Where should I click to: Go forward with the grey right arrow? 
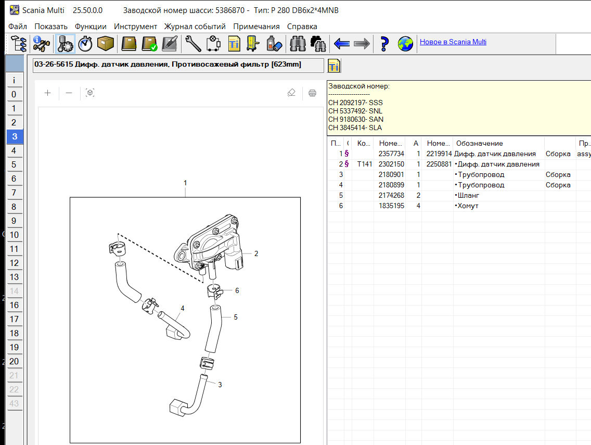coord(362,44)
